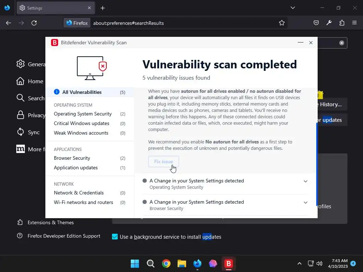
Task: Reload the current Firefox page
Action: coord(34,23)
